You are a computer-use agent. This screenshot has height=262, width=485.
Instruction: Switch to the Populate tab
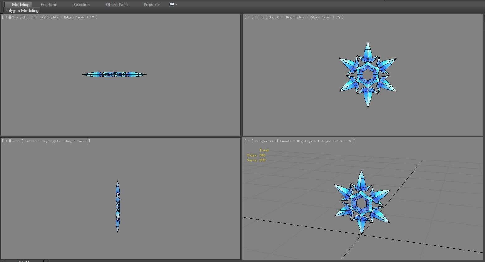(152, 4)
